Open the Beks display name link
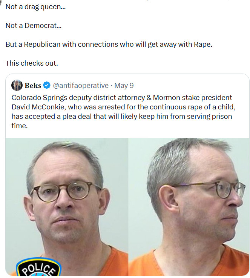 (33, 86)
